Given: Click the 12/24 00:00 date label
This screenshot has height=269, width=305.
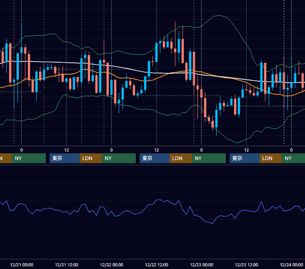Looking at the screenshot, I should click(x=292, y=265).
